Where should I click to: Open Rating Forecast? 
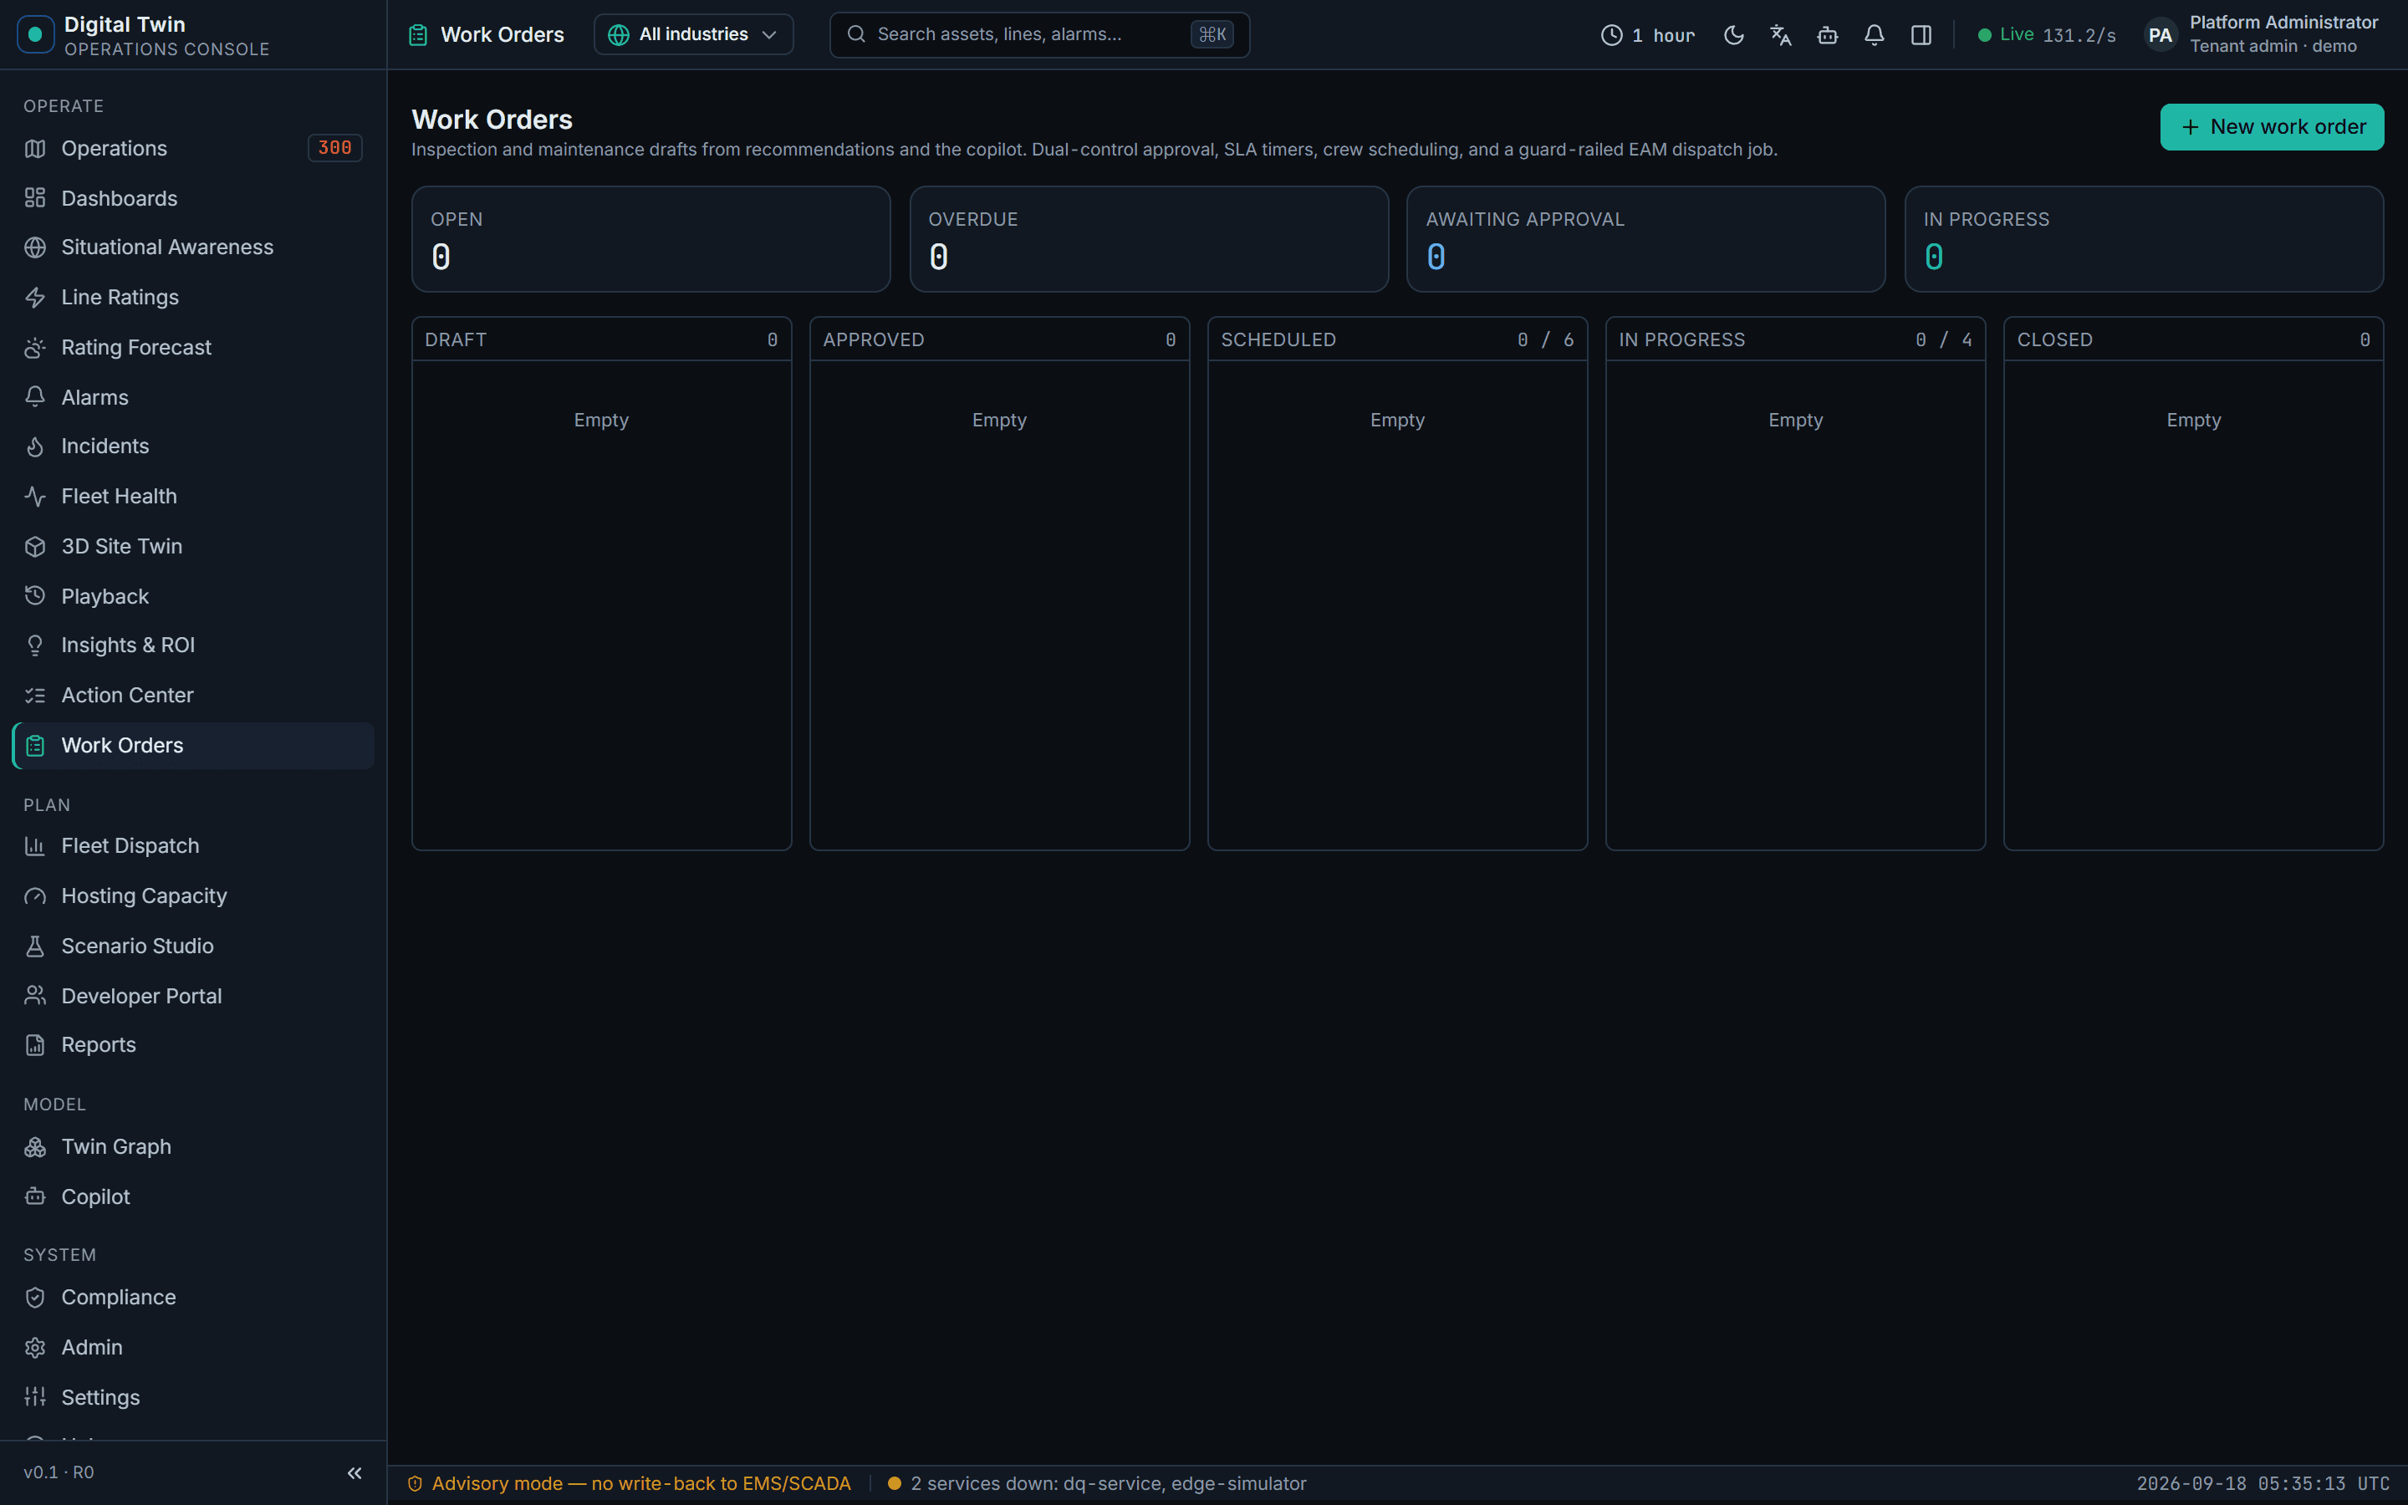[193, 347]
